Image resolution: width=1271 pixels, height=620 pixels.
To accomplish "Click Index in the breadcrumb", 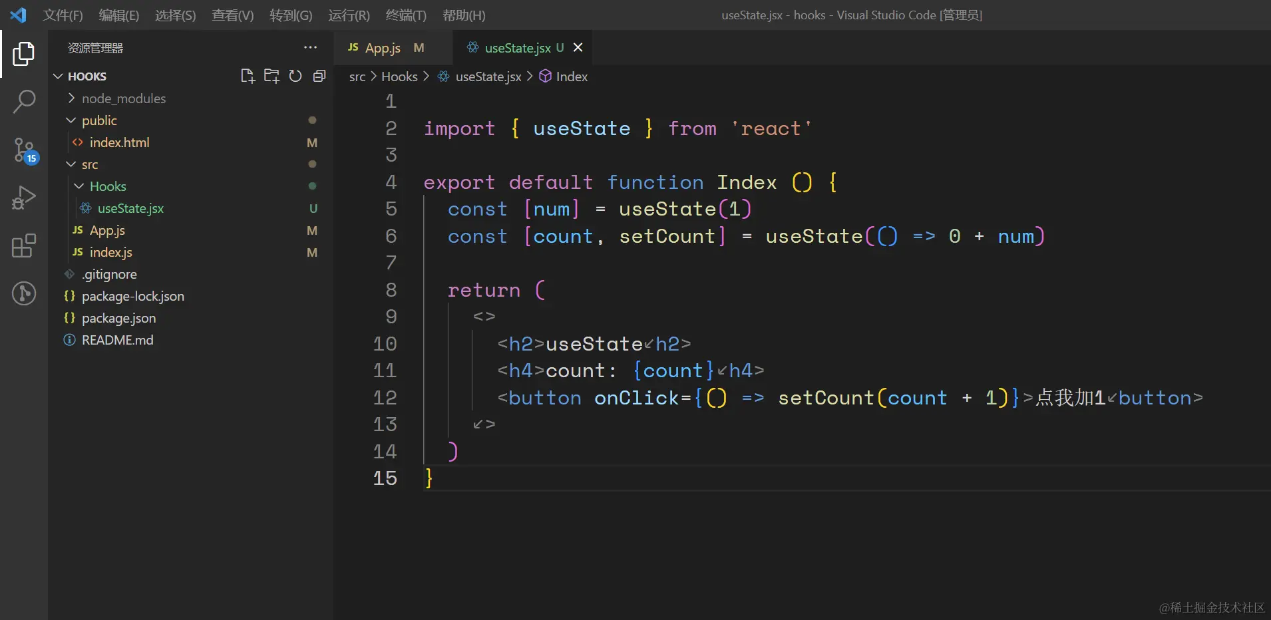I will point(572,77).
